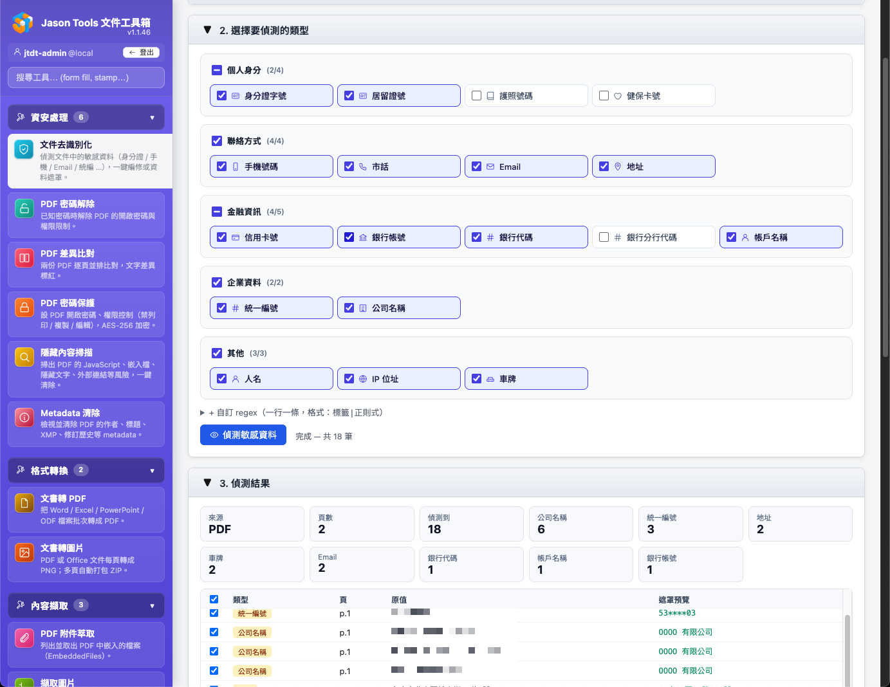The image size is (890, 687).
Task: Expand the 自訂 regex disclosure
Action: tap(203, 413)
